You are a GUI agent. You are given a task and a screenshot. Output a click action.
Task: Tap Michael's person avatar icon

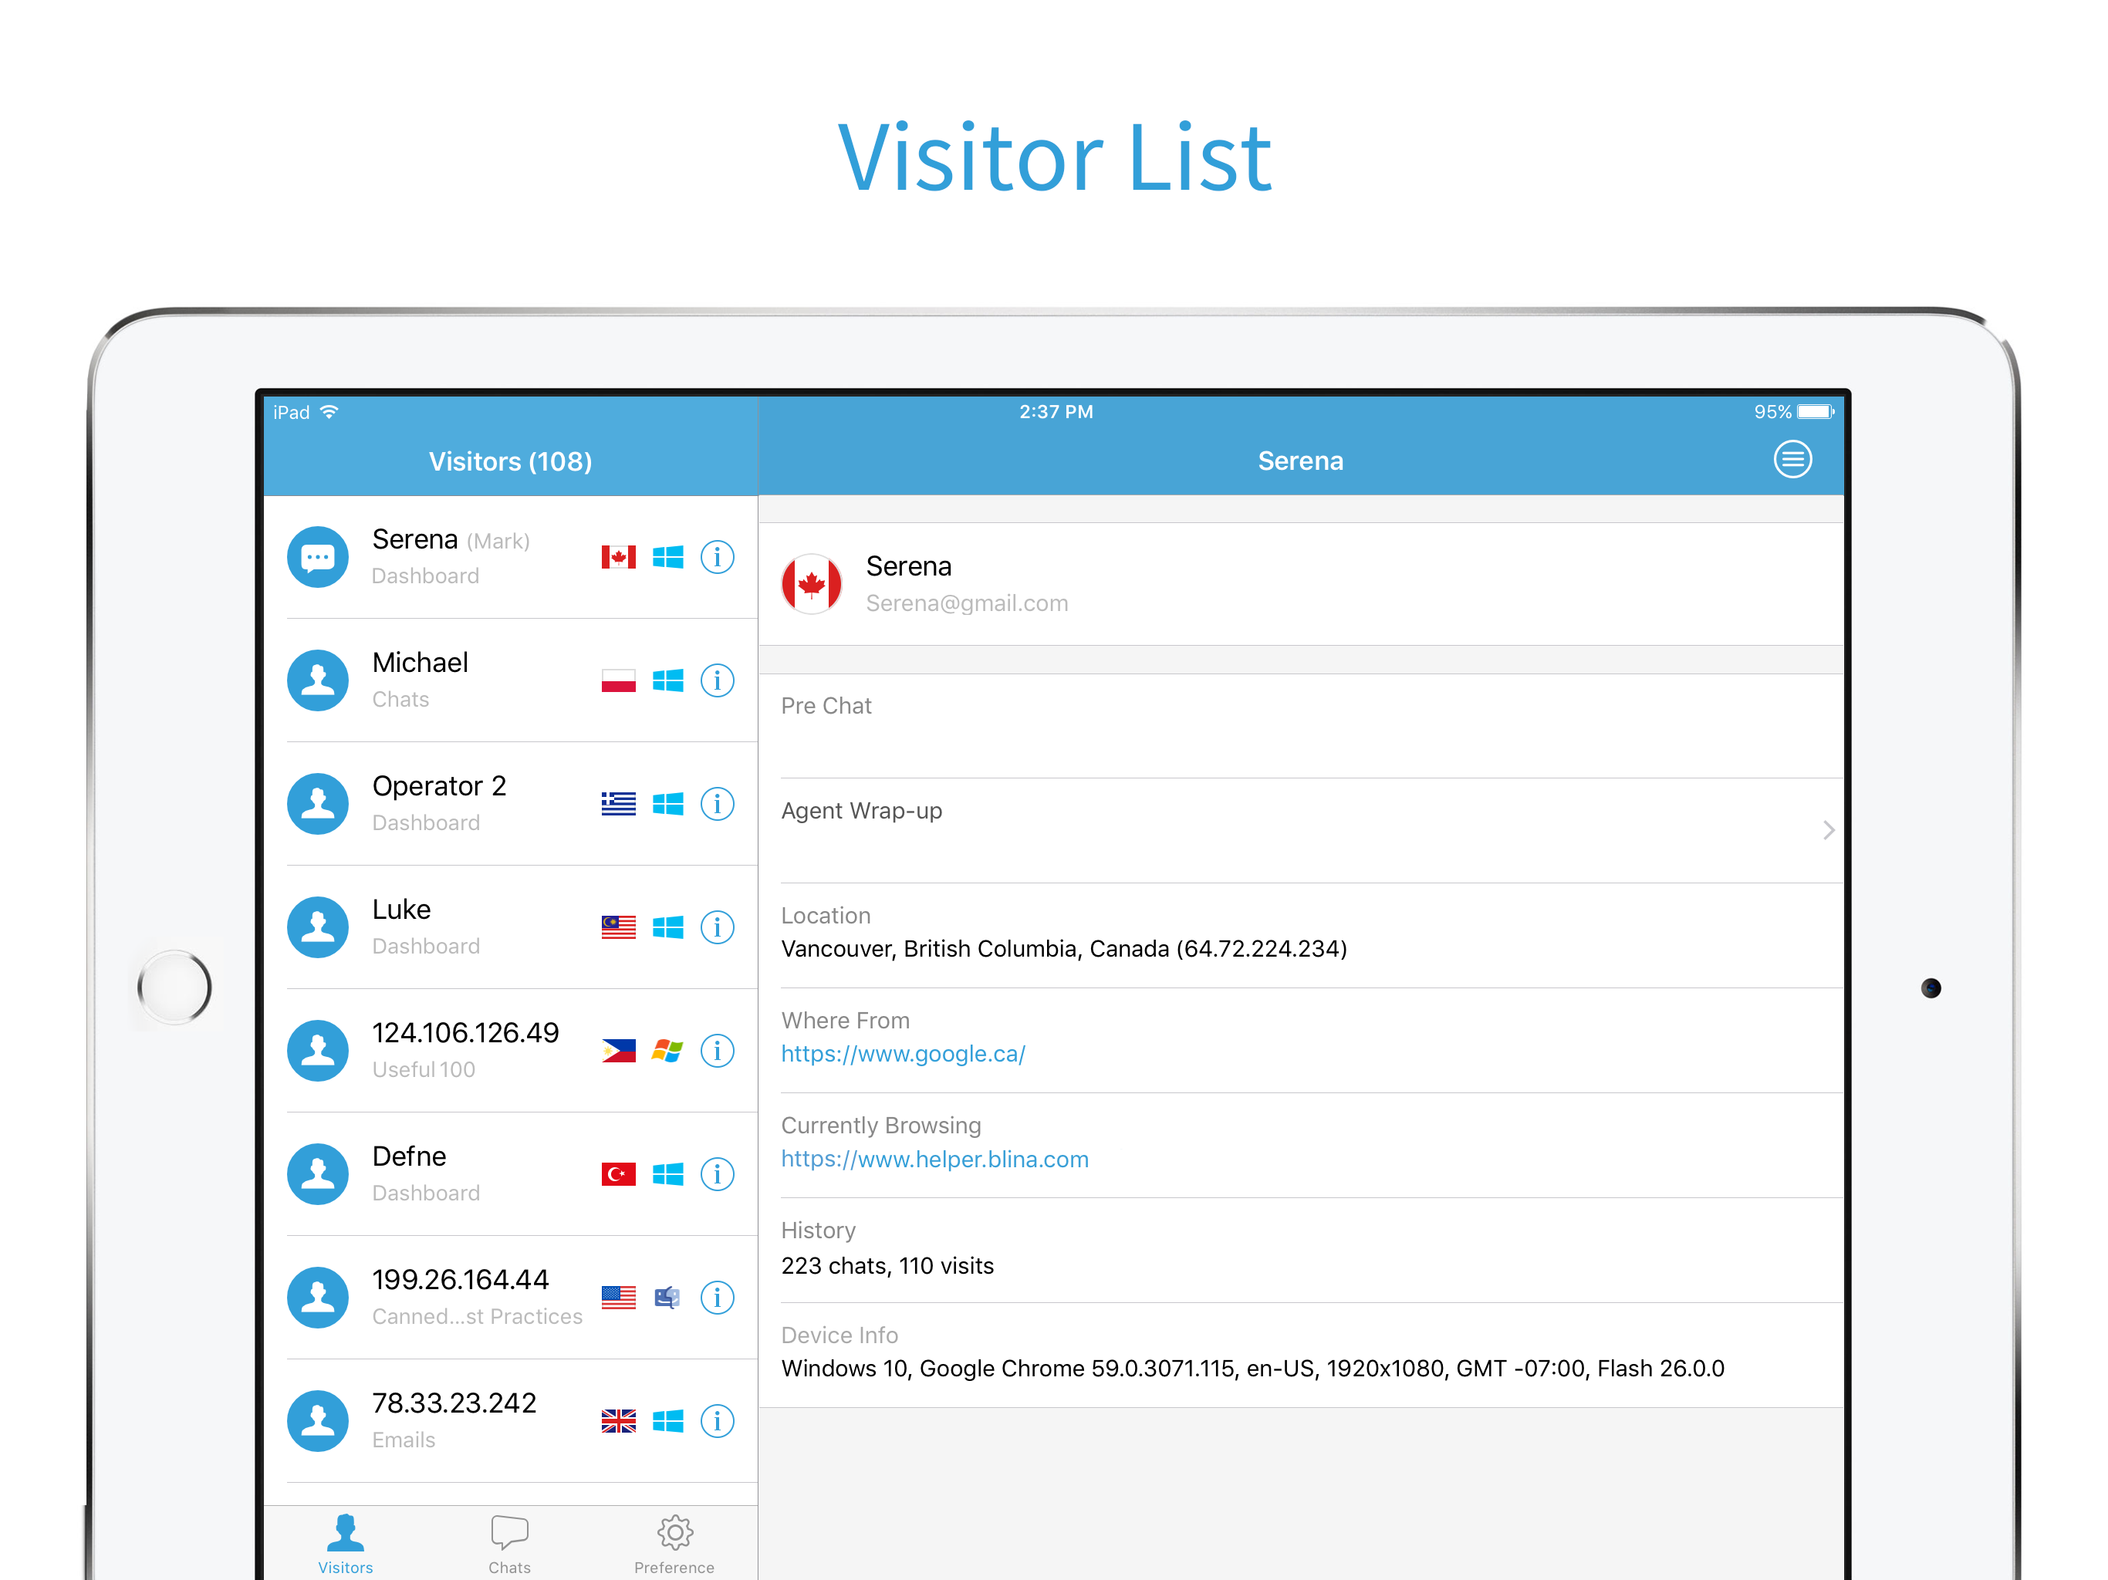pos(317,680)
